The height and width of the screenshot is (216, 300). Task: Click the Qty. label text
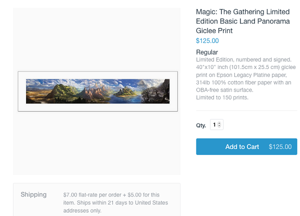(201, 125)
